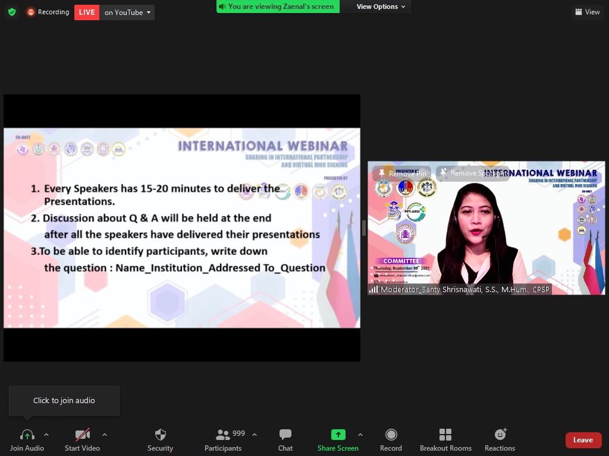Open the View layout button
Screen dimensions: 609x456
coord(587,12)
